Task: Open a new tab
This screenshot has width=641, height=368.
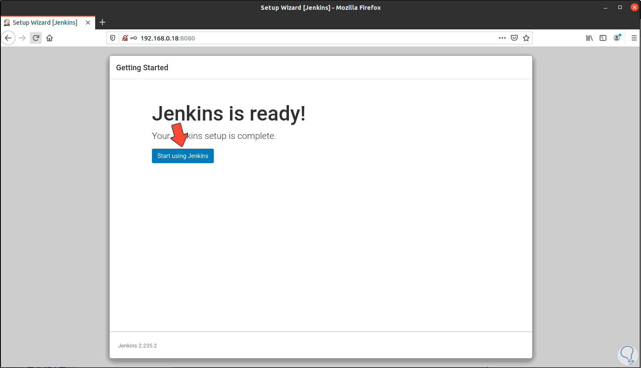Action: tap(102, 23)
